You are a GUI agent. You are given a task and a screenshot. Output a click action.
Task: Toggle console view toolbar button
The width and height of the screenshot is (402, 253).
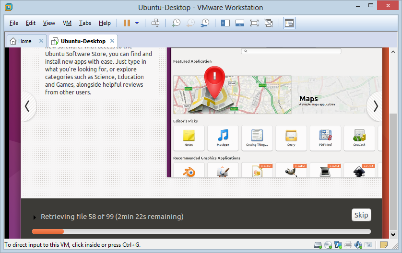[x=289, y=23]
